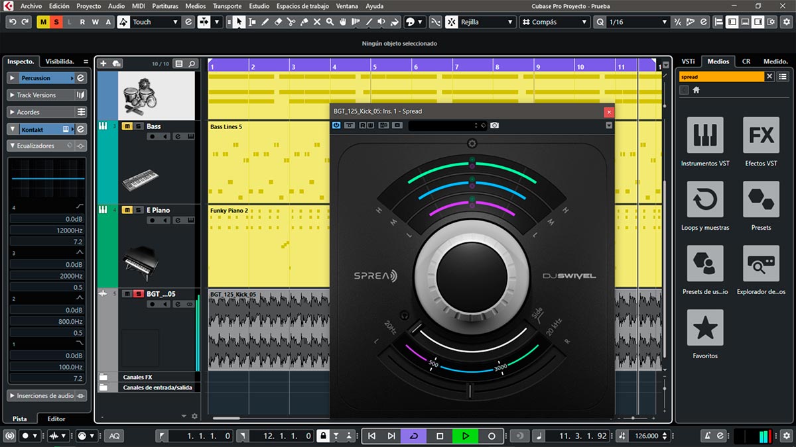Click the tempo value 126.000

pyautogui.click(x=647, y=436)
